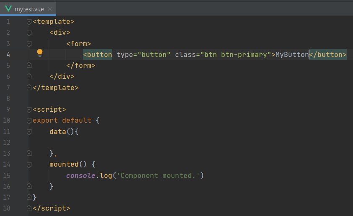Image resolution: width=353 pixels, height=216 pixels.
Task: Click fold end marker at </div>
Action: coord(29,76)
